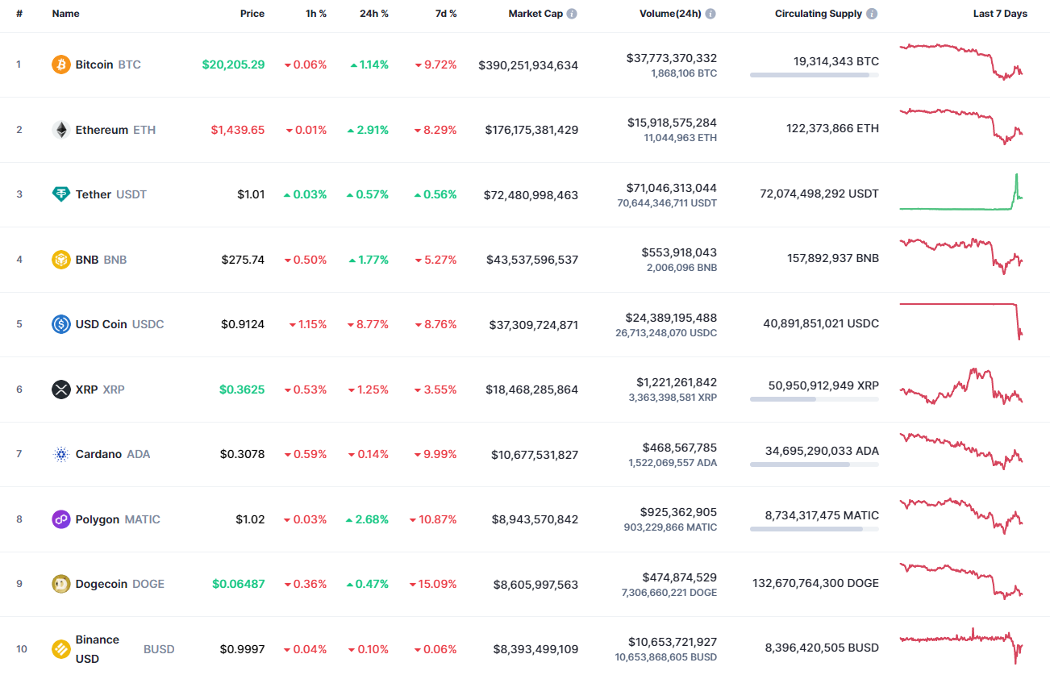The image size is (1050, 675).
Task: Open the Market Cap info tooltip
Action: (571, 13)
